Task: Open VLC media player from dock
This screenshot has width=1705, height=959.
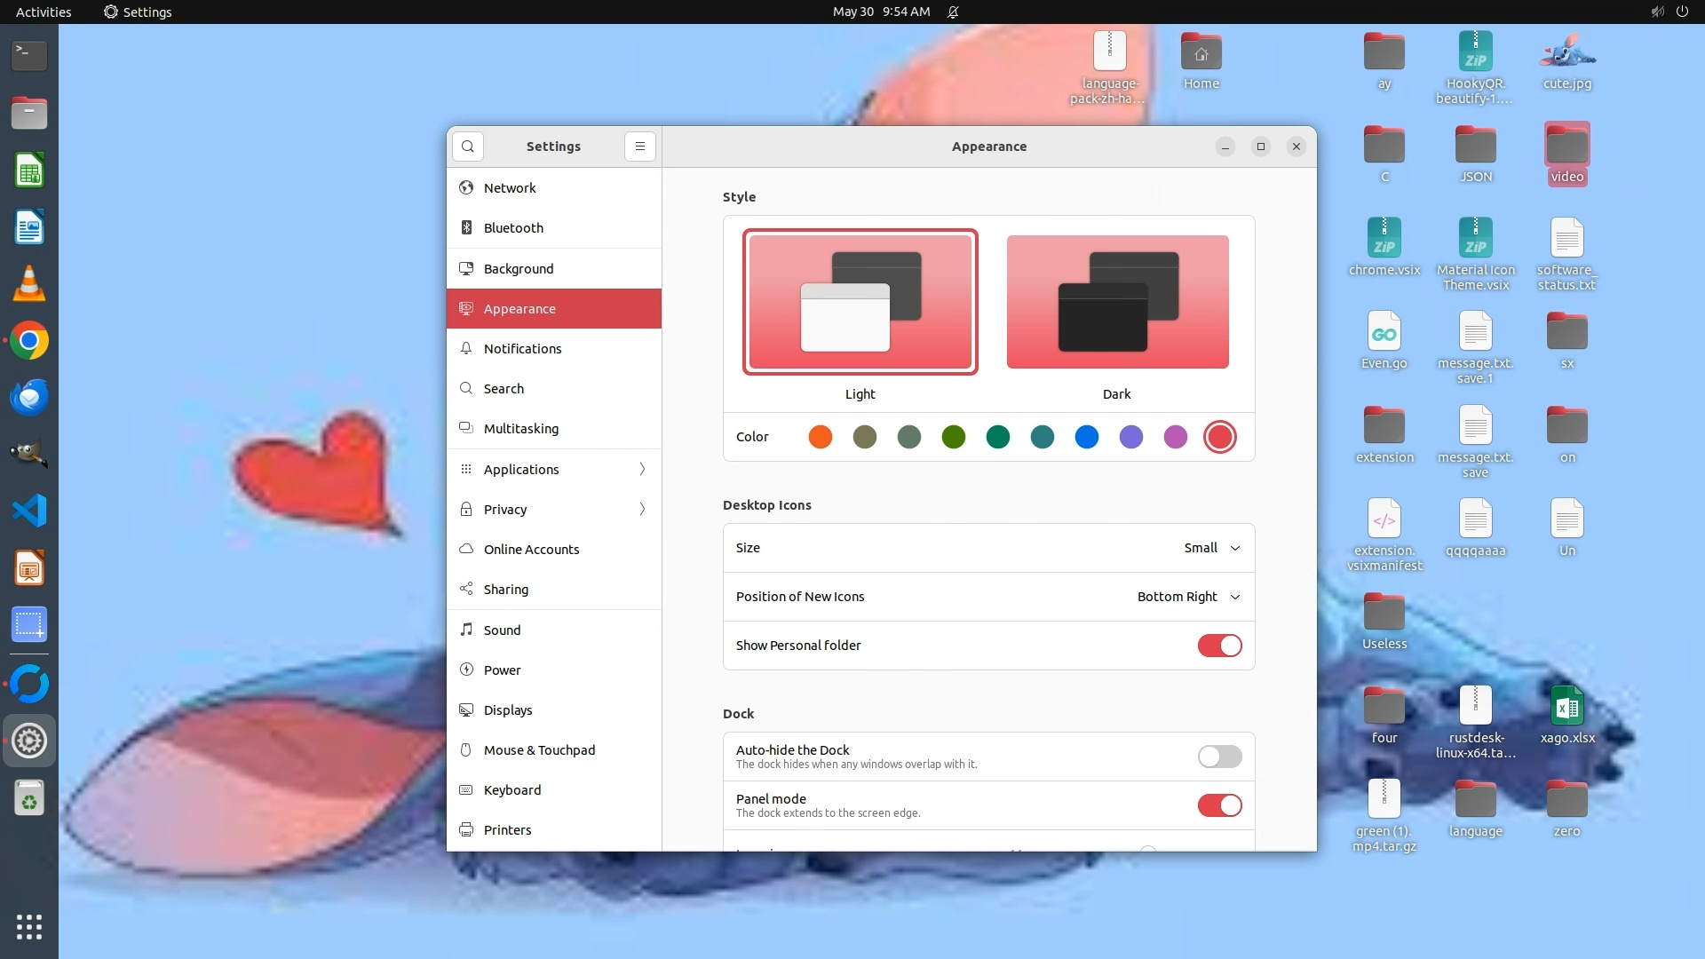Action: pos(29,284)
